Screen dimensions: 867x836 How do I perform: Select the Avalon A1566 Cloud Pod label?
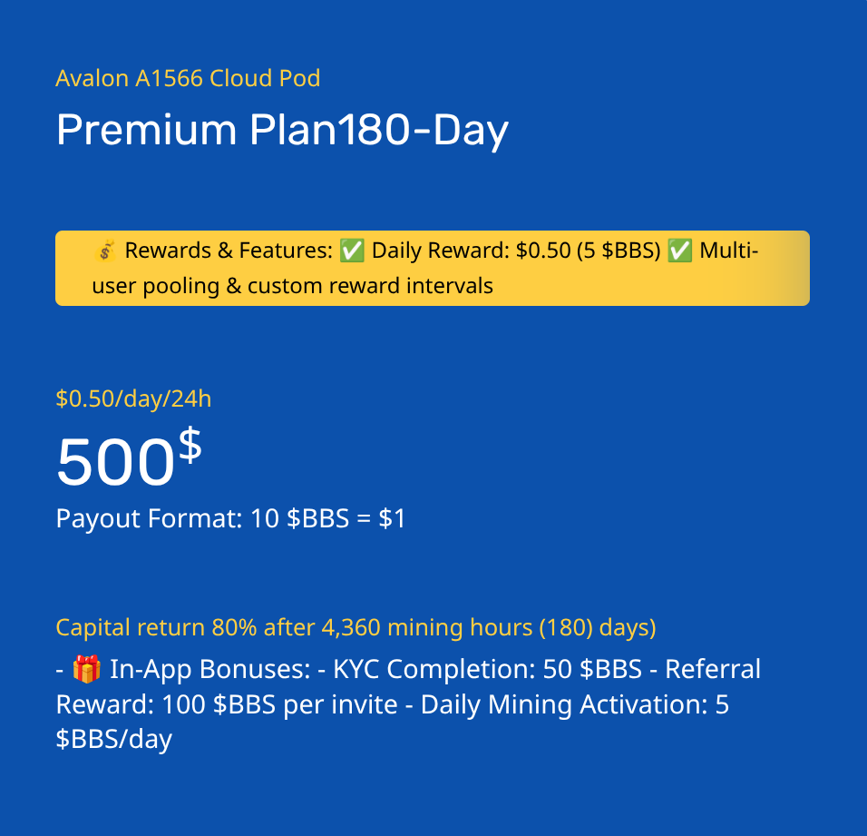point(188,78)
